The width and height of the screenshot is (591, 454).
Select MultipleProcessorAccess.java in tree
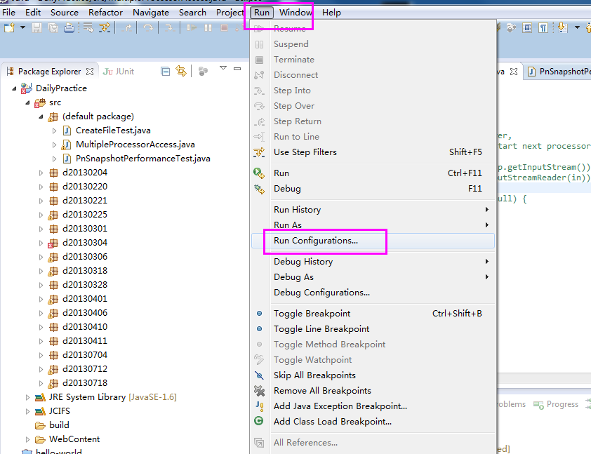[x=135, y=145]
